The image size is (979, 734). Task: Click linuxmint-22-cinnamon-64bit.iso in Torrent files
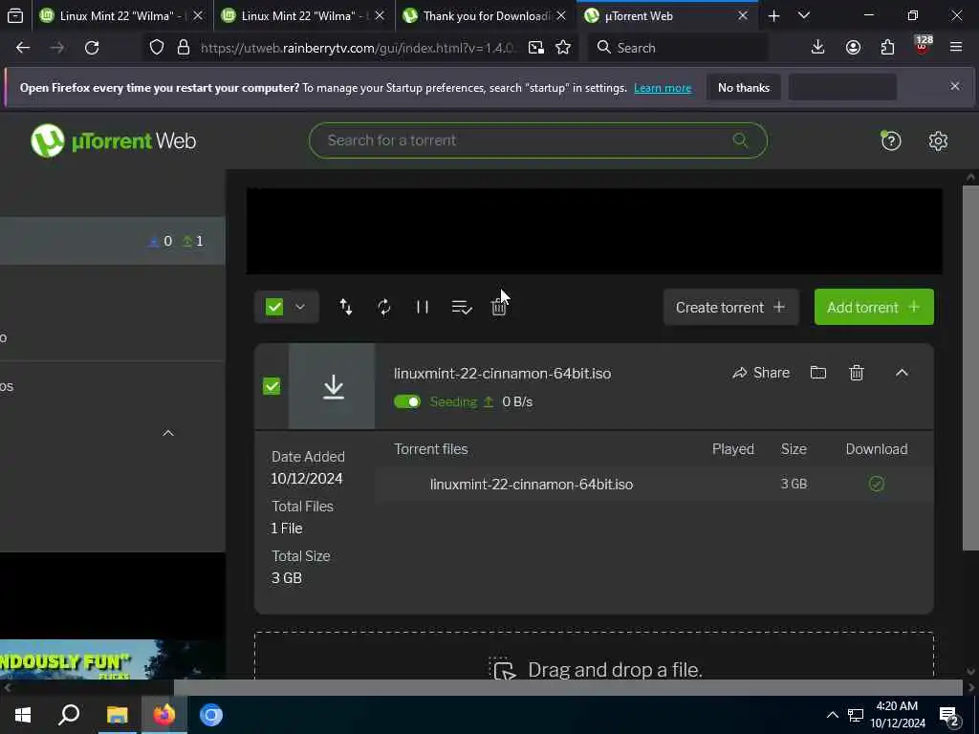(x=532, y=485)
